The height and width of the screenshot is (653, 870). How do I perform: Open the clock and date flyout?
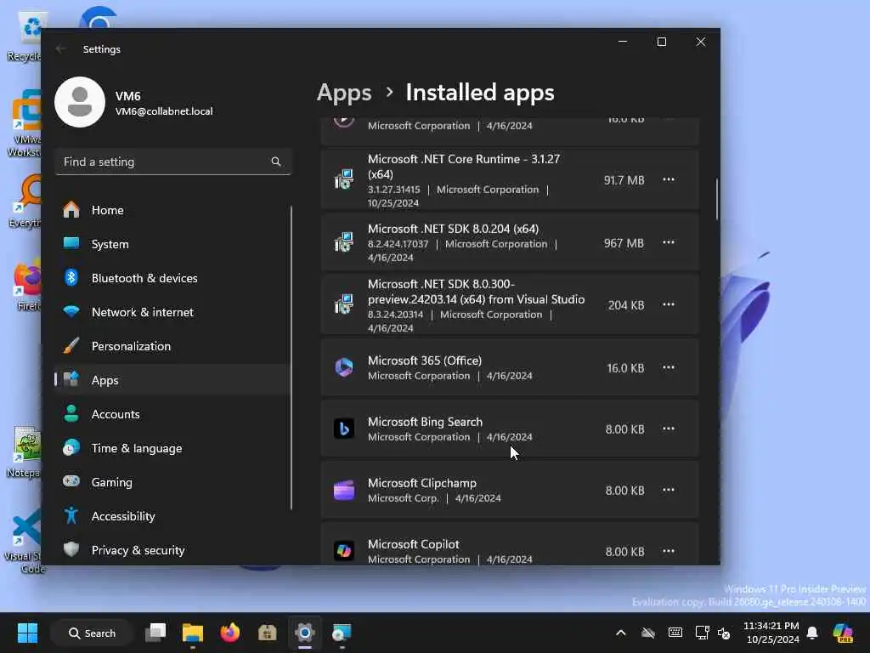pos(771,633)
